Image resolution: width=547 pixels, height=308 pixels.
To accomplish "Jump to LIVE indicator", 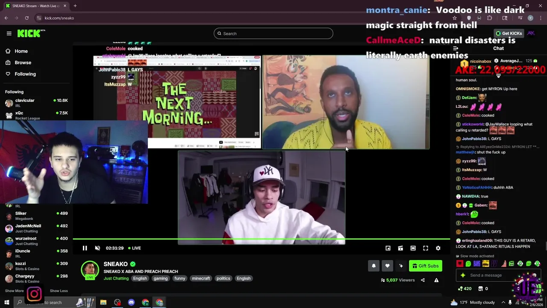I will [x=134, y=248].
